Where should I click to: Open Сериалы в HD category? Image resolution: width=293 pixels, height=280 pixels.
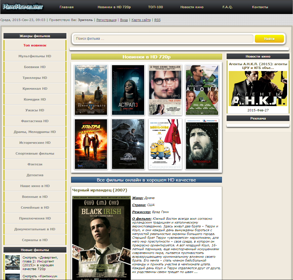pos(35,240)
